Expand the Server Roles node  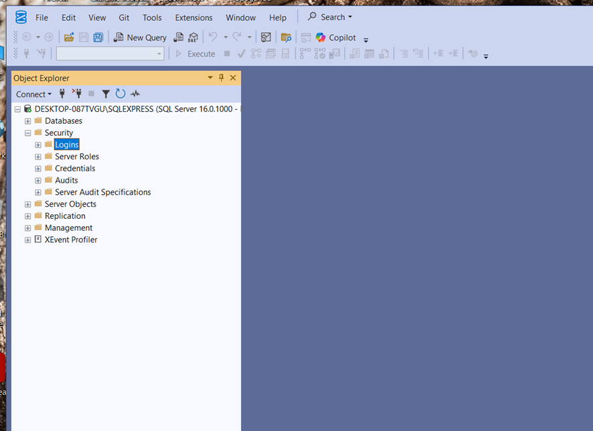click(x=38, y=157)
